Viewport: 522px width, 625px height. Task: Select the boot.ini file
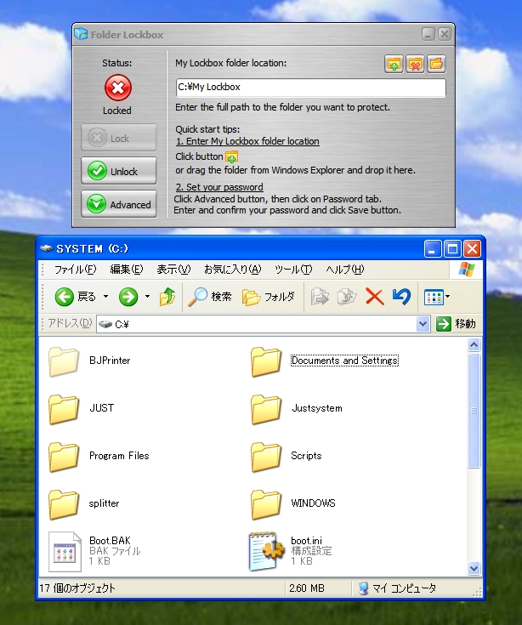(291, 551)
